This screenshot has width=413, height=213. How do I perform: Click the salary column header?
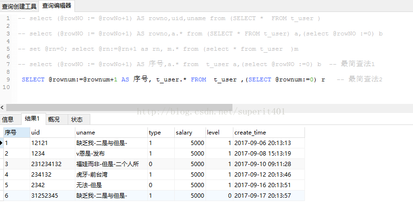pyautogui.click(x=190, y=133)
